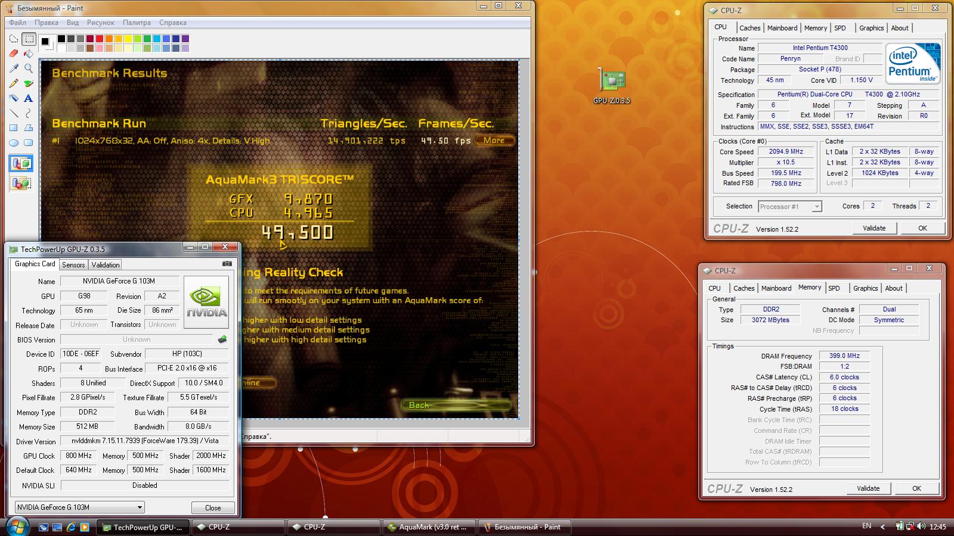Open SPD tab in CPU-Z memory timings window

[834, 288]
